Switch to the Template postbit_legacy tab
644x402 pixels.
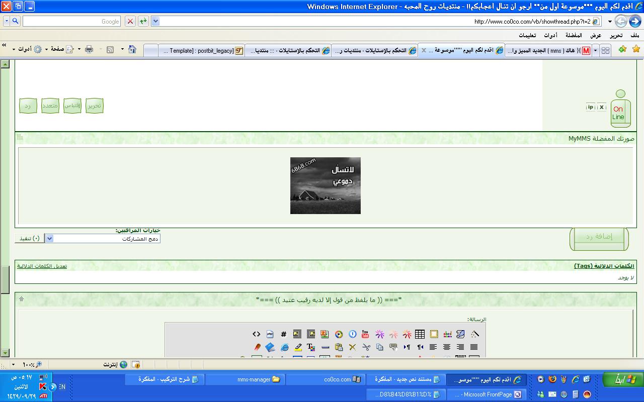[201, 51]
